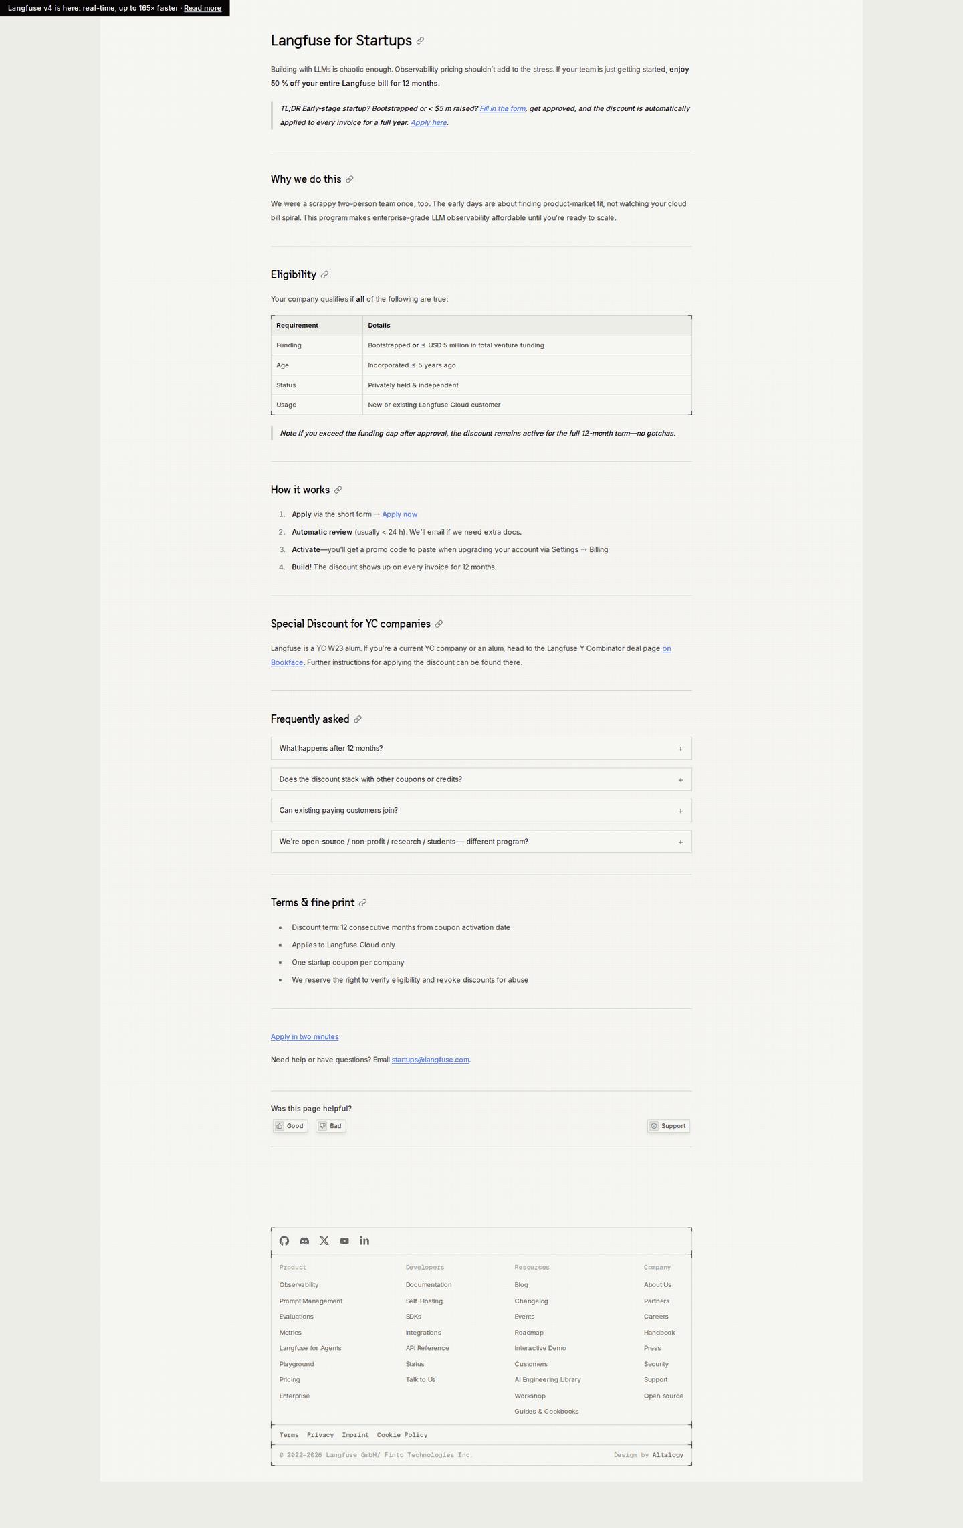Email startups@langfuse.com link
963x1528 pixels.
click(431, 1060)
